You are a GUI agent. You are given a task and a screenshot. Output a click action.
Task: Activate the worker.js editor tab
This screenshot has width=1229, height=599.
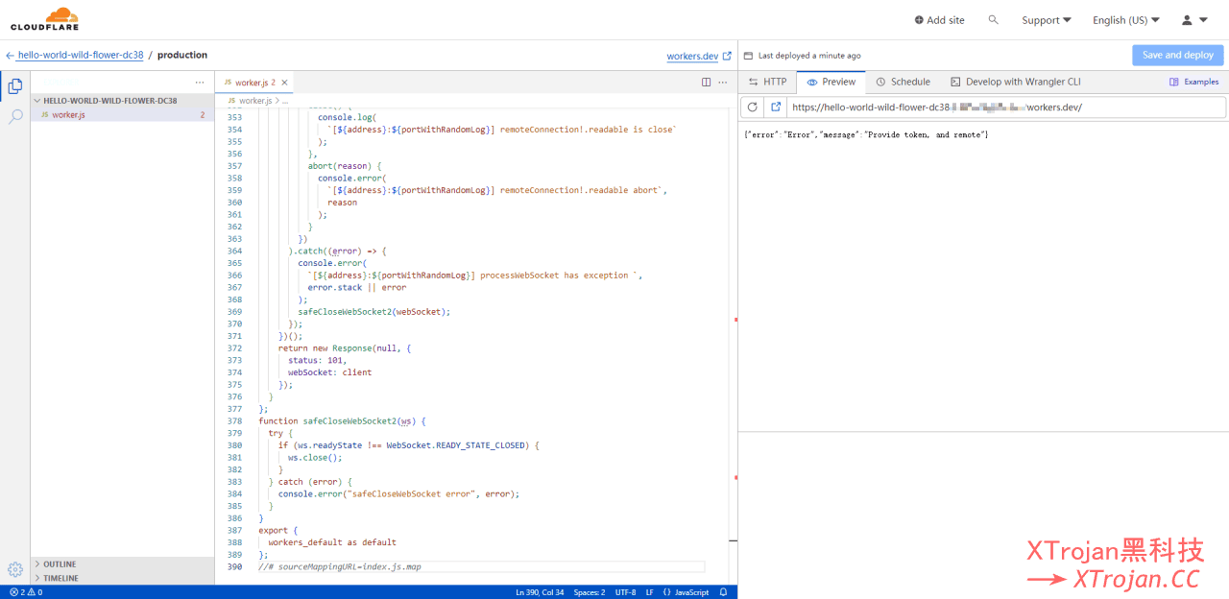pos(254,83)
